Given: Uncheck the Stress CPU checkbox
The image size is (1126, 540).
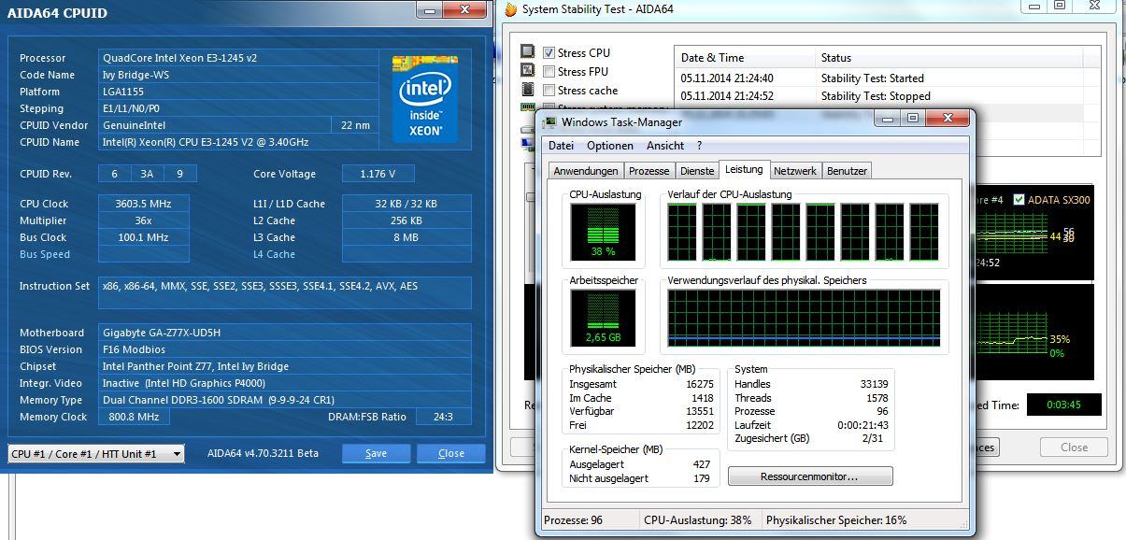Looking at the screenshot, I should 549,53.
